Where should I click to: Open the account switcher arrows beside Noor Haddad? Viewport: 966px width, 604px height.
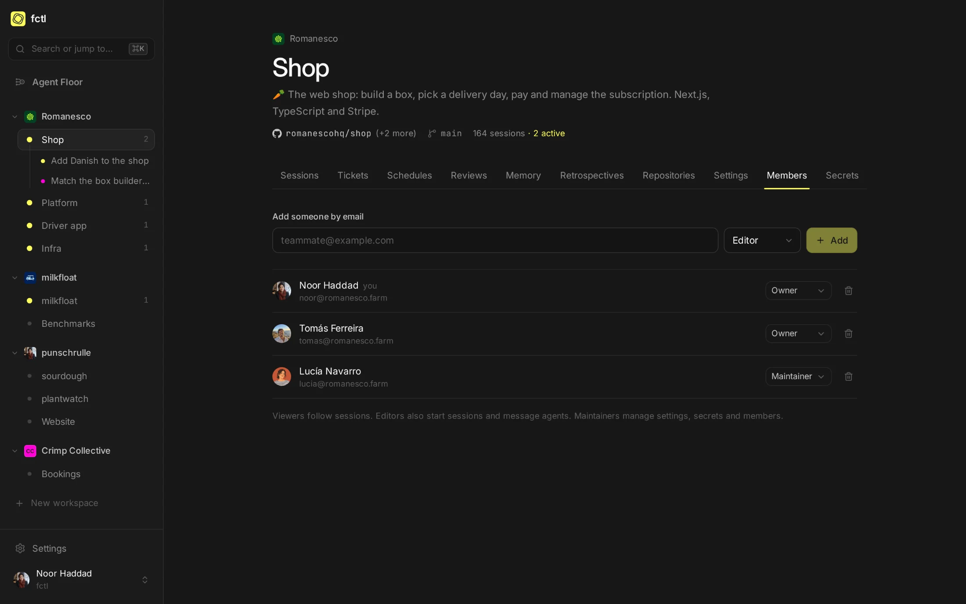(145, 580)
